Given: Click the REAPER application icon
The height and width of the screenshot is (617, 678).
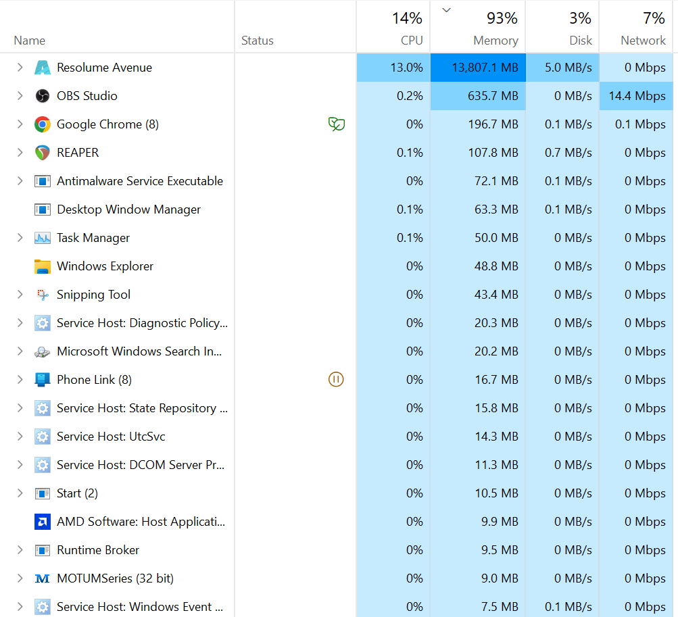Looking at the screenshot, I should click(43, 153).
